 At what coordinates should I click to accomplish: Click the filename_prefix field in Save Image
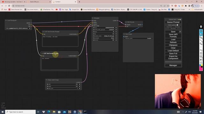[138, 38]
